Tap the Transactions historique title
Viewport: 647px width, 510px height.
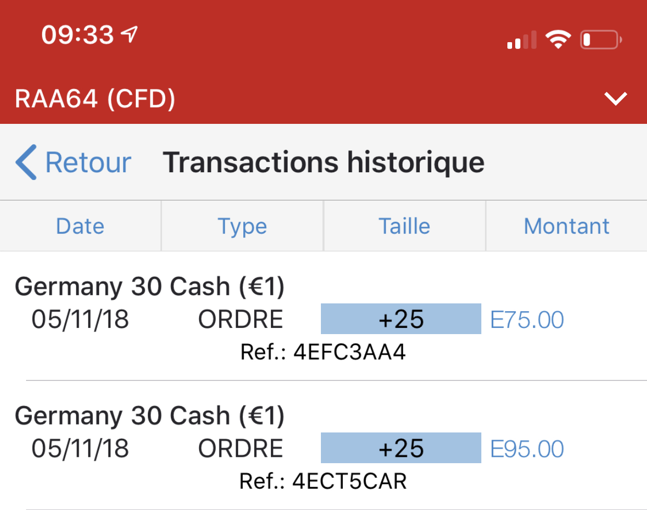pyautogui.click(x=323, y=162)
